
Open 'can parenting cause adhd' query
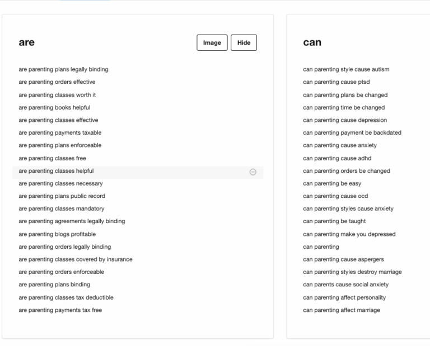click(336, 158)
